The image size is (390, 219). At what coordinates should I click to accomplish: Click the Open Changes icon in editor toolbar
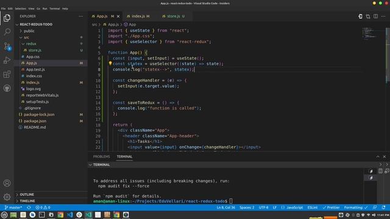[x=360, y=16]
